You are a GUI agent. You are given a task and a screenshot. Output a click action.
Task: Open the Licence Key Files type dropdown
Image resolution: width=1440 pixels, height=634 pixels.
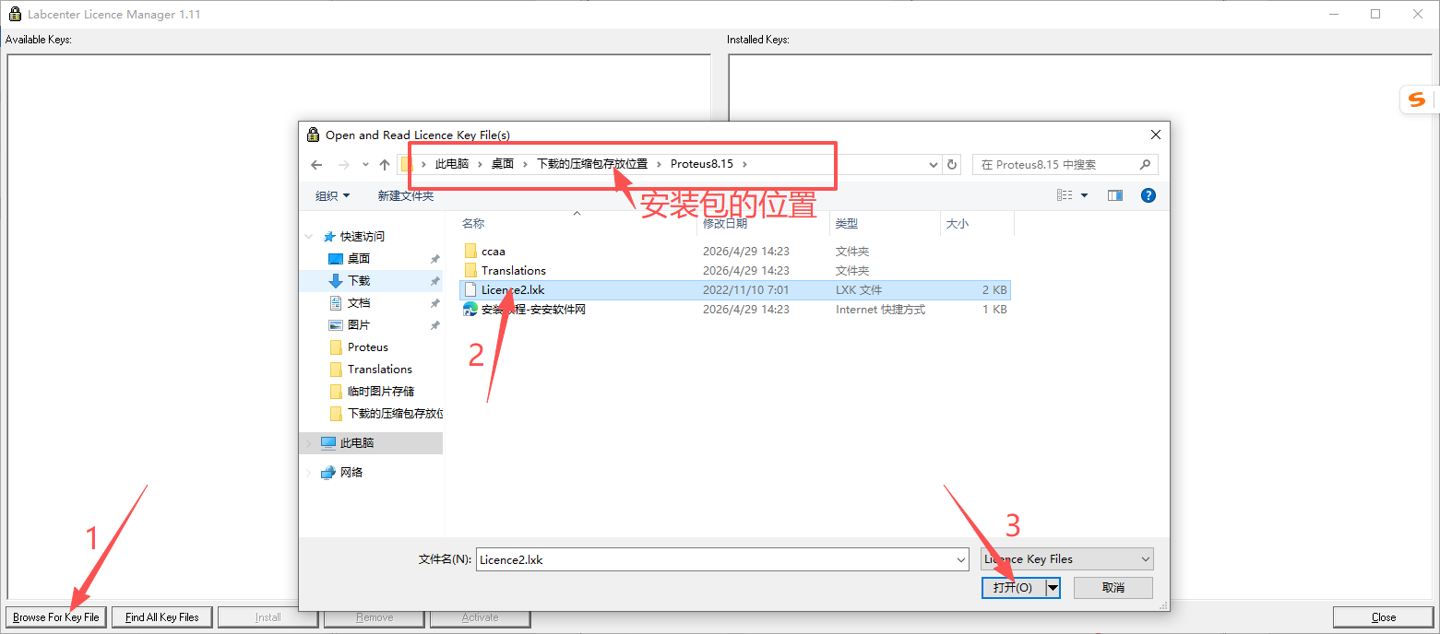[x=1066, y=558]
